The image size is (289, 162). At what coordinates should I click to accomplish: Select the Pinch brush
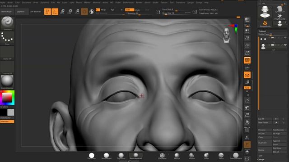coord(221,156)
